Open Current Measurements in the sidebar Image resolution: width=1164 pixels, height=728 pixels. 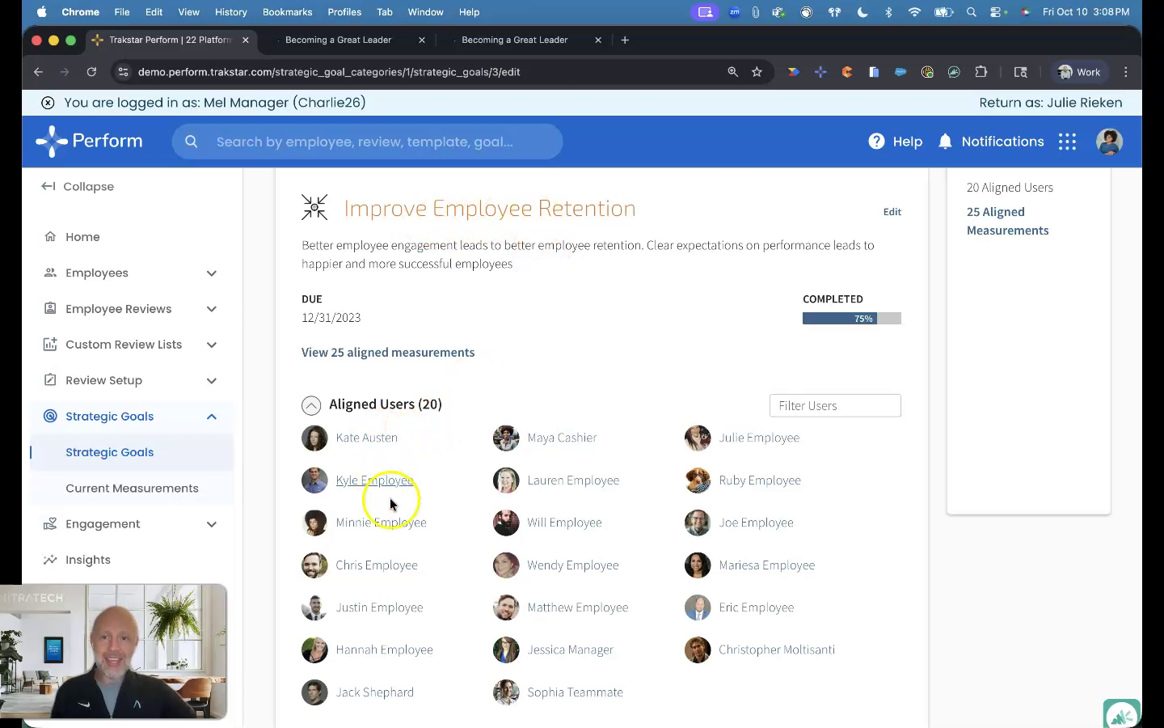pos(132,489)
